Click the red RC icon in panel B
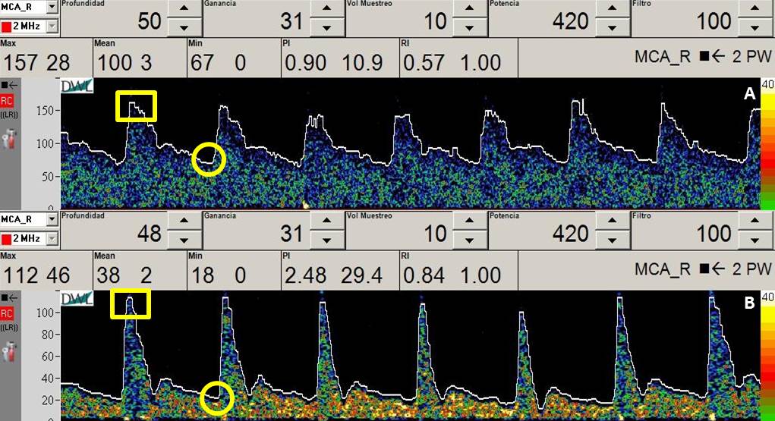This screenshot has width=775, height=421. pos(7,313)
